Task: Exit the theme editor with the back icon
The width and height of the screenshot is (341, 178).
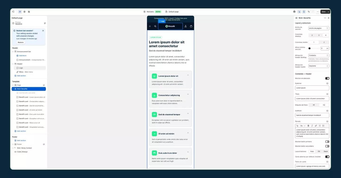Action: (13, 12)
